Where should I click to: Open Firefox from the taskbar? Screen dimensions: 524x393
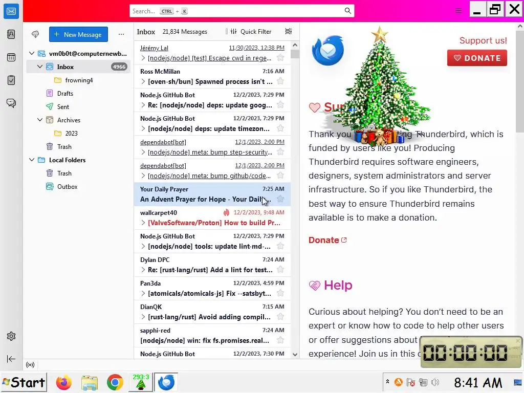(x=64, y=382)
